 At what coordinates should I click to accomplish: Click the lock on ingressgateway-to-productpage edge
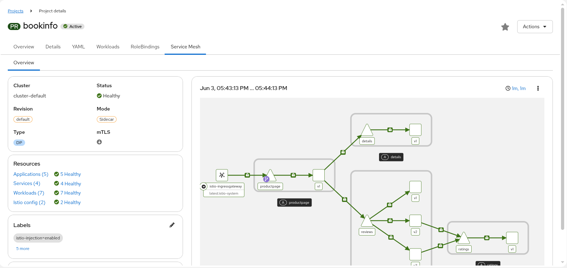[247, 175]
